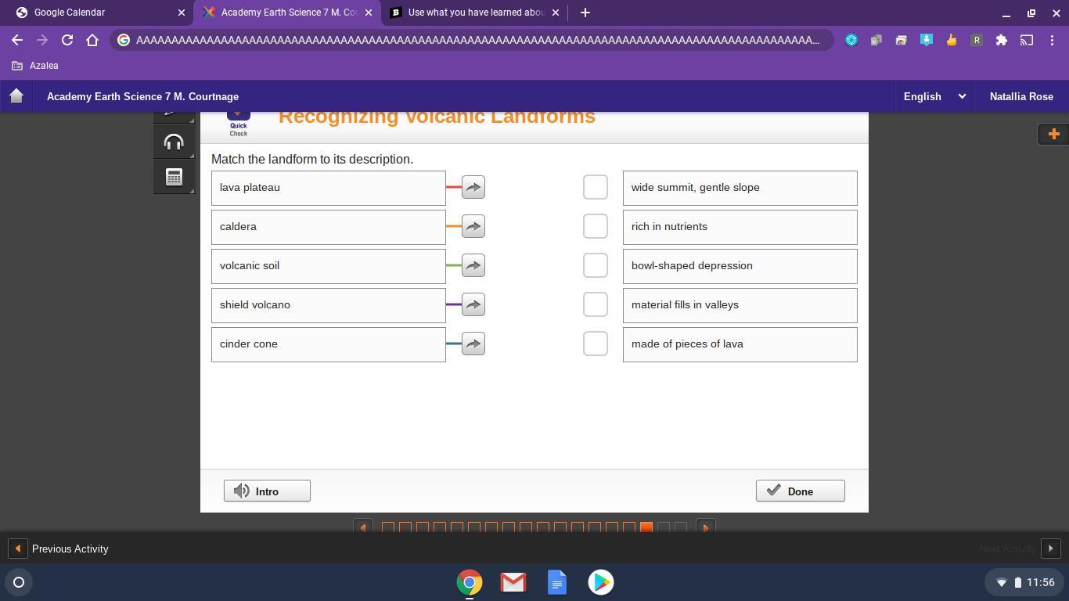Open the headphones audio tool
Image resolution: width=1069 pixels, height=601 pixels.
[174, 142]
